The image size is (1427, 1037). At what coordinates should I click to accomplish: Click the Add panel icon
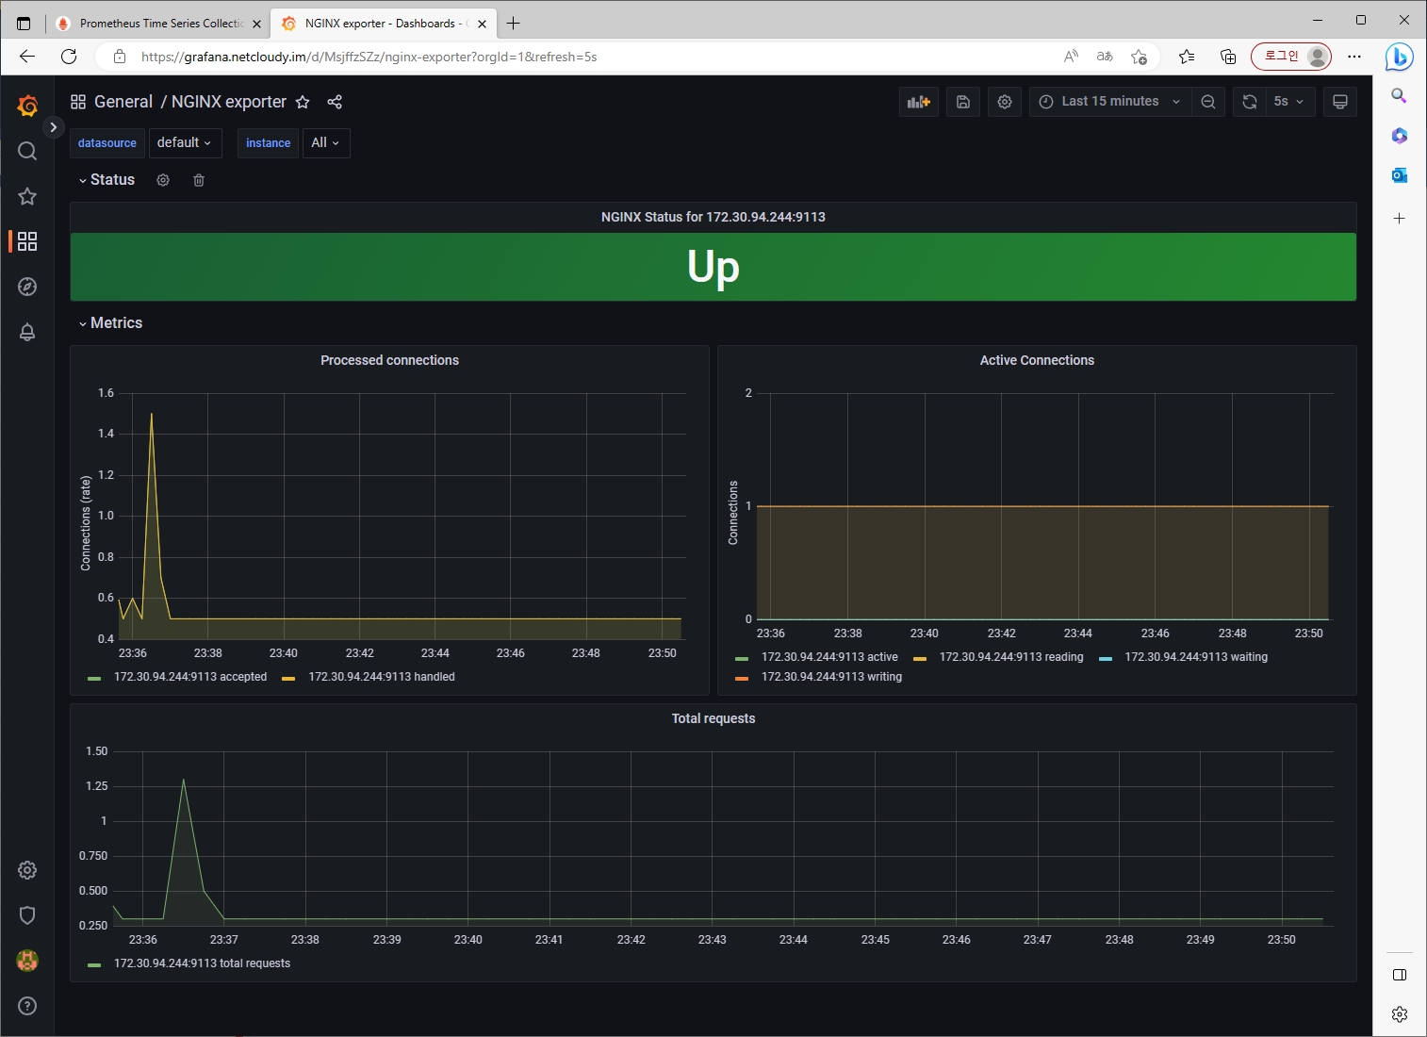pos(918,102)
